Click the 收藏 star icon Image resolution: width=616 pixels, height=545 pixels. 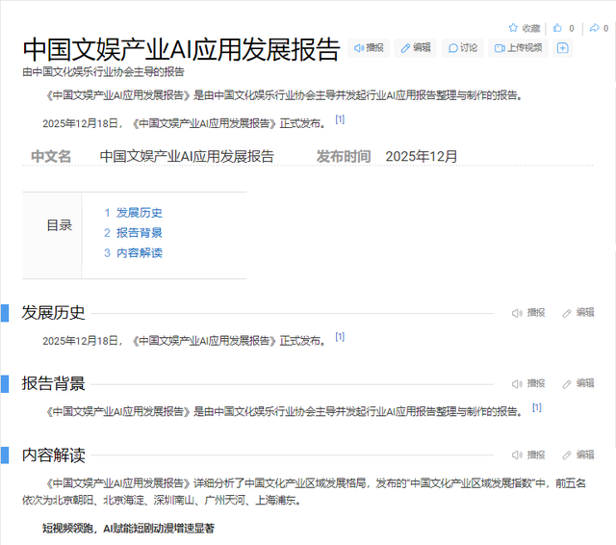[514, 28]
